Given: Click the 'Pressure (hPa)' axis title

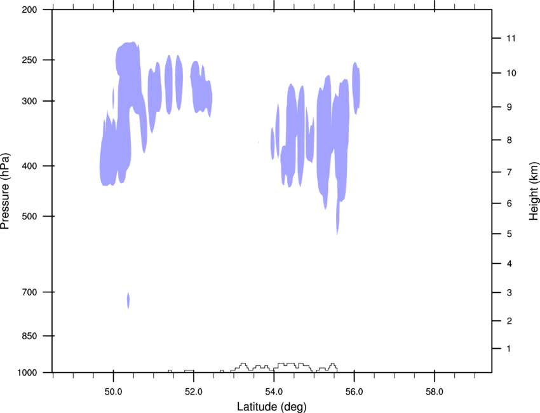Looking at the screenshot, I should click(5, 191).
